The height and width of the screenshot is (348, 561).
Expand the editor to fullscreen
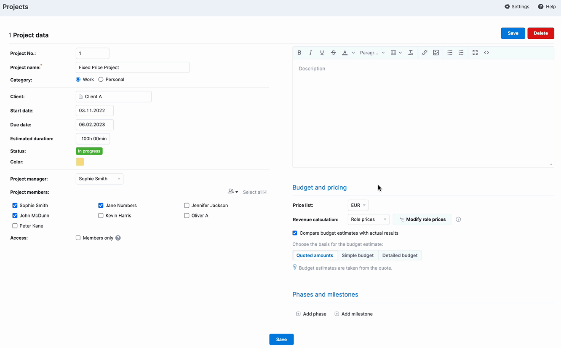pyautogui.click(x=475, y=53)
